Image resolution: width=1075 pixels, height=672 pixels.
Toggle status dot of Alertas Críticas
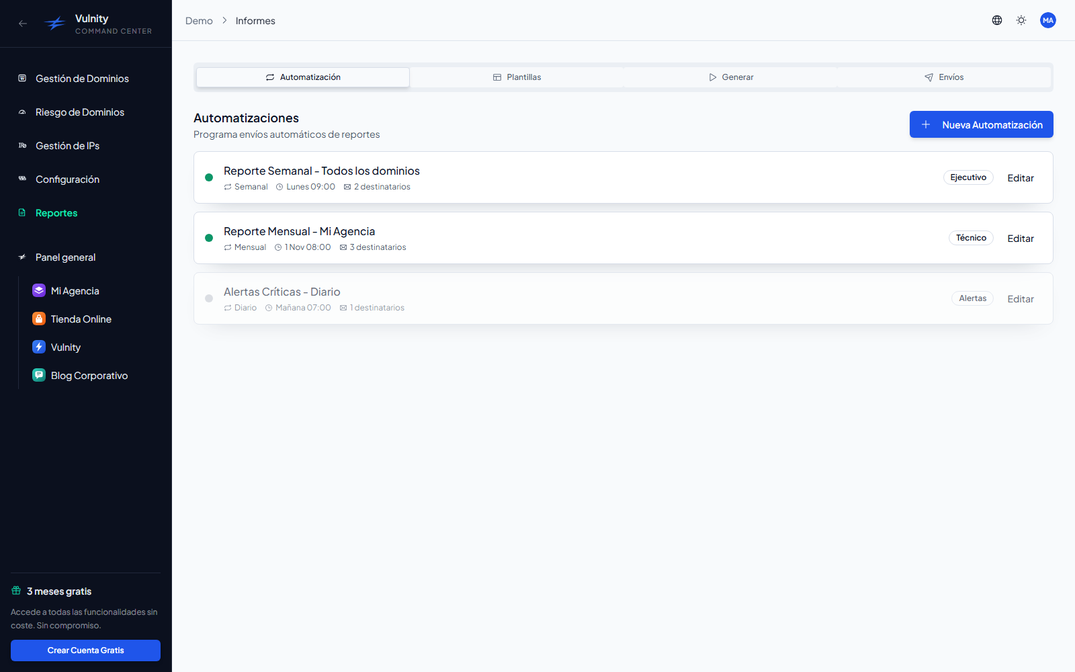209,298
